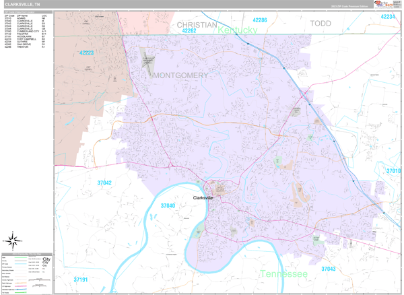Click the orange State Highways legend line

coord(21,283)
